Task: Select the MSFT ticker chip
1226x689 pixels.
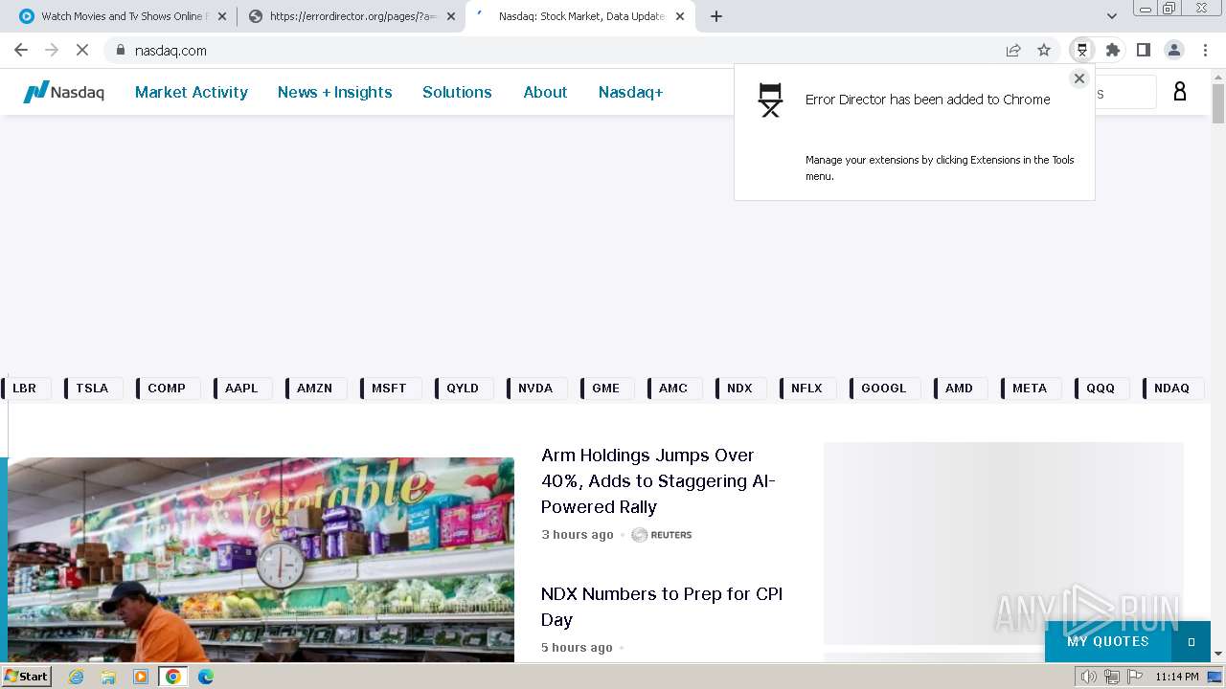Action: (389, 388)
